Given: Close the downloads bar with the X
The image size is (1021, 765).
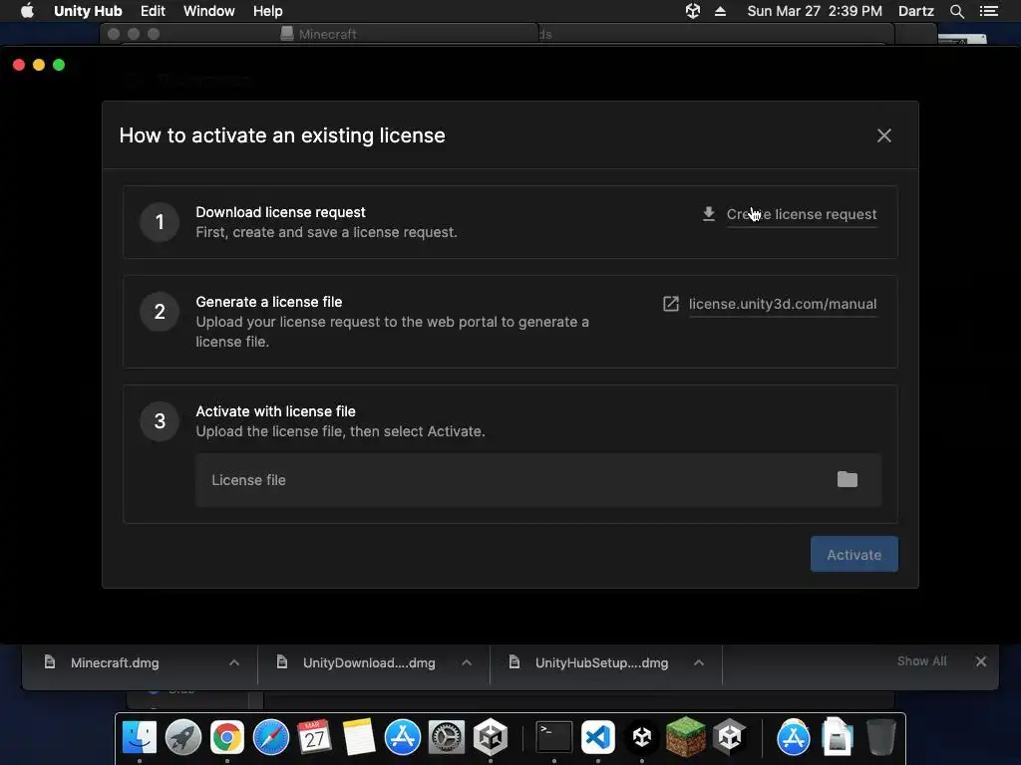Looking at the screenshot, I should (981, 661).
